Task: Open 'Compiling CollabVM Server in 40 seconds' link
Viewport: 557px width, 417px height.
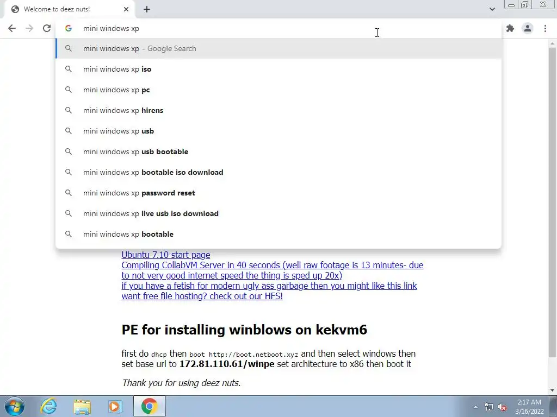Action: click(x=273, y=270)
